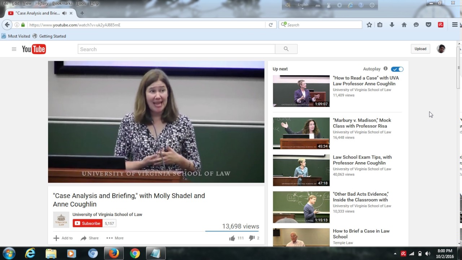This screenshot has height=260, width=462.
Task: Open File Explorer from the taskbar
Action: click(x=51, y=253)
